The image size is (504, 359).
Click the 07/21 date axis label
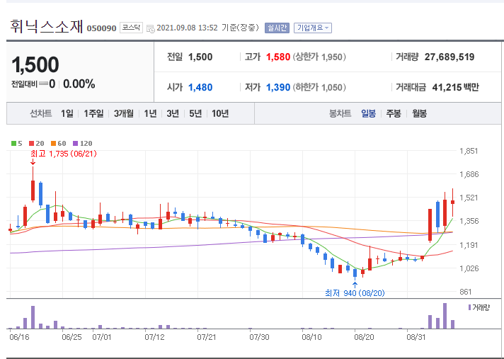[207, 337]
